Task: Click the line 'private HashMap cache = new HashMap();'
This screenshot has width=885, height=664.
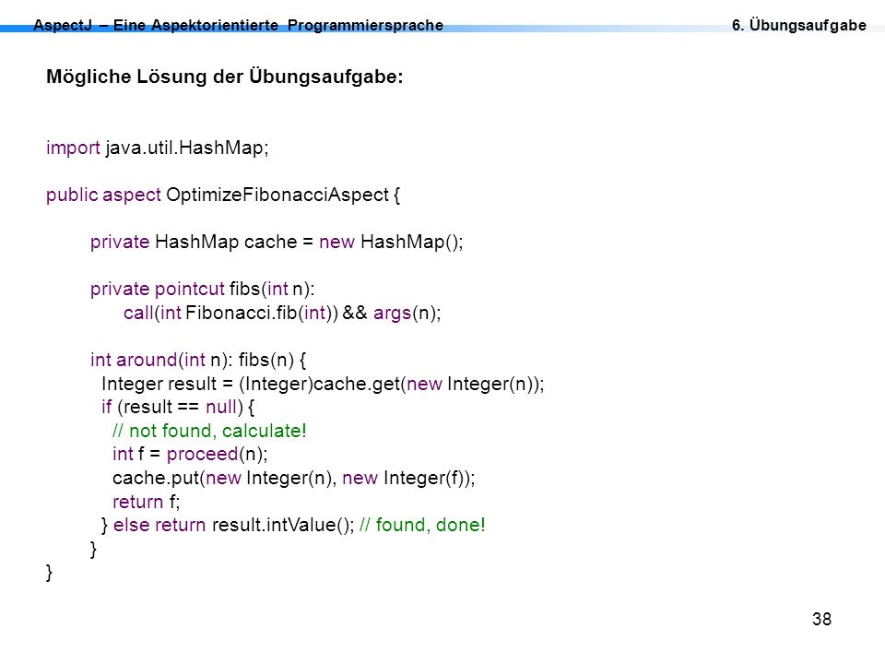Action: 277,242
